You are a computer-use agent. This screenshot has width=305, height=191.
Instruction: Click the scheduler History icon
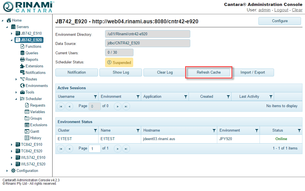pyautogui.click(x=27, y=138)
